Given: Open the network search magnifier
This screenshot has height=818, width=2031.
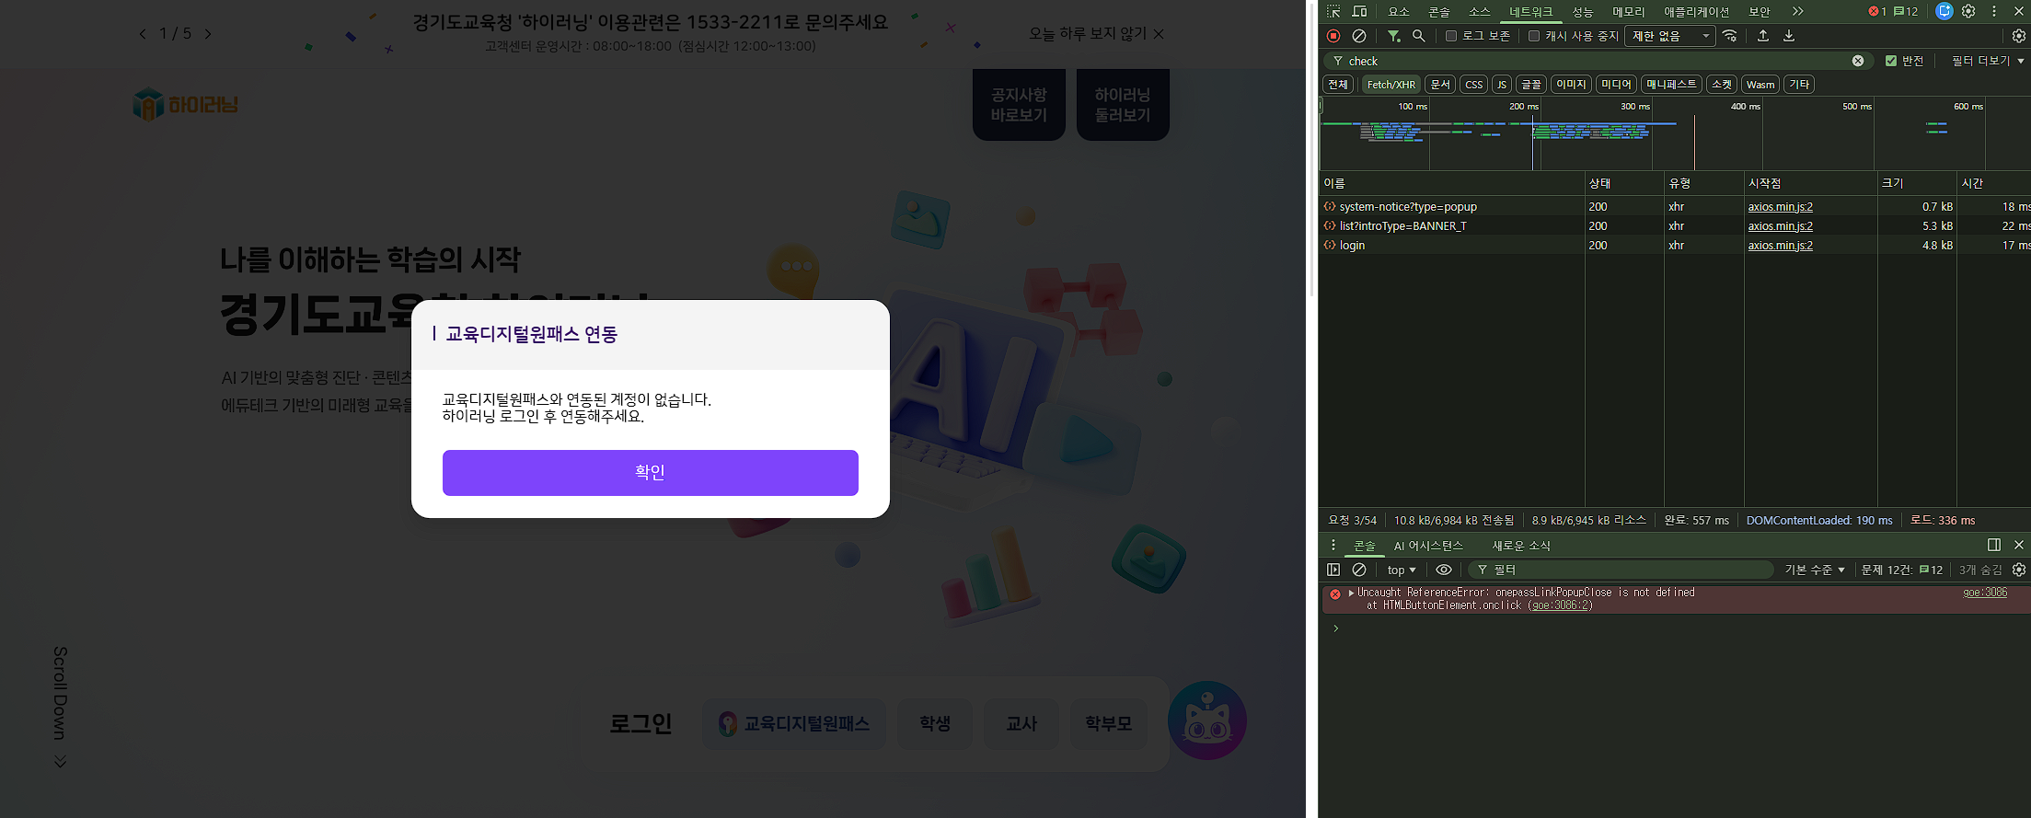Looking at the screenshot, I should click(x=1419, y=36).
